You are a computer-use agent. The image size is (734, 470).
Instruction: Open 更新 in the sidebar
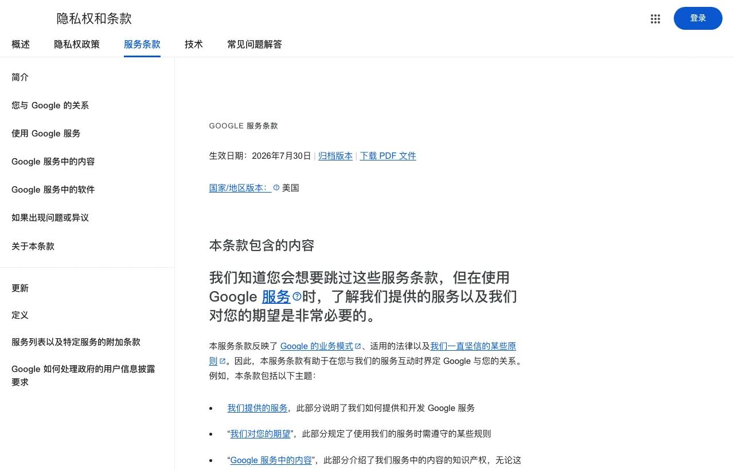(x=20, y=288)
